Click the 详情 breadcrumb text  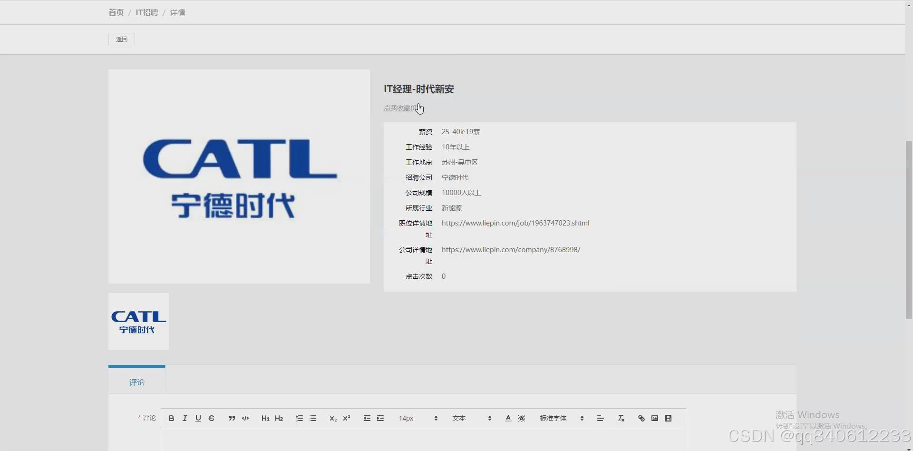coord(178,13)
